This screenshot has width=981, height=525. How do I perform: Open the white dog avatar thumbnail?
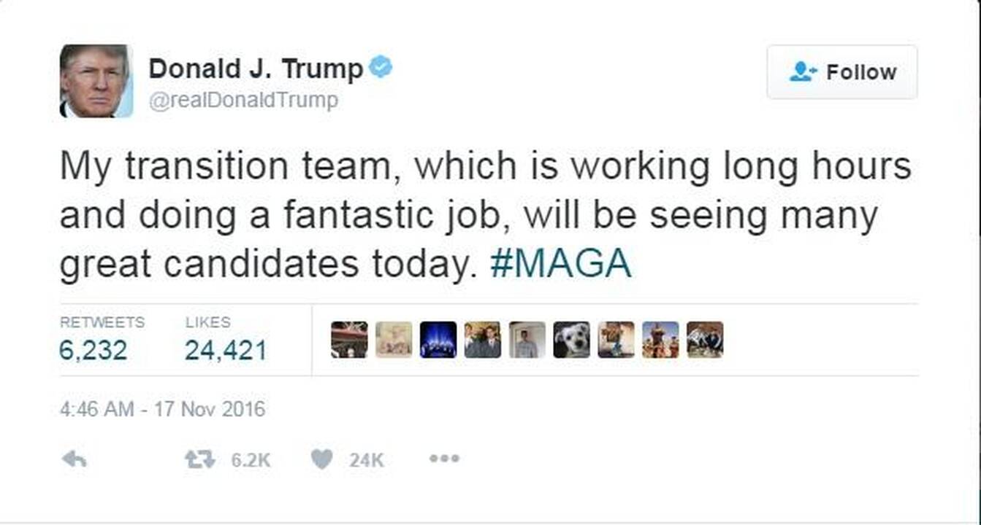pos(571,340)
